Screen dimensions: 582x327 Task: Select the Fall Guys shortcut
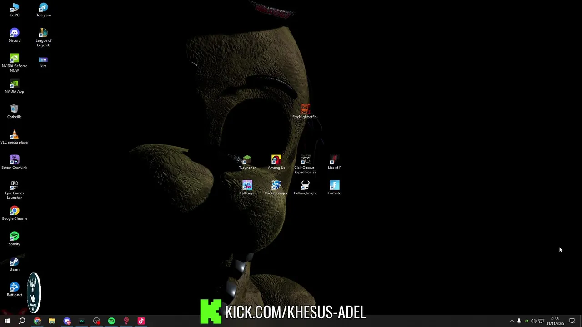(x=247, y=188)
